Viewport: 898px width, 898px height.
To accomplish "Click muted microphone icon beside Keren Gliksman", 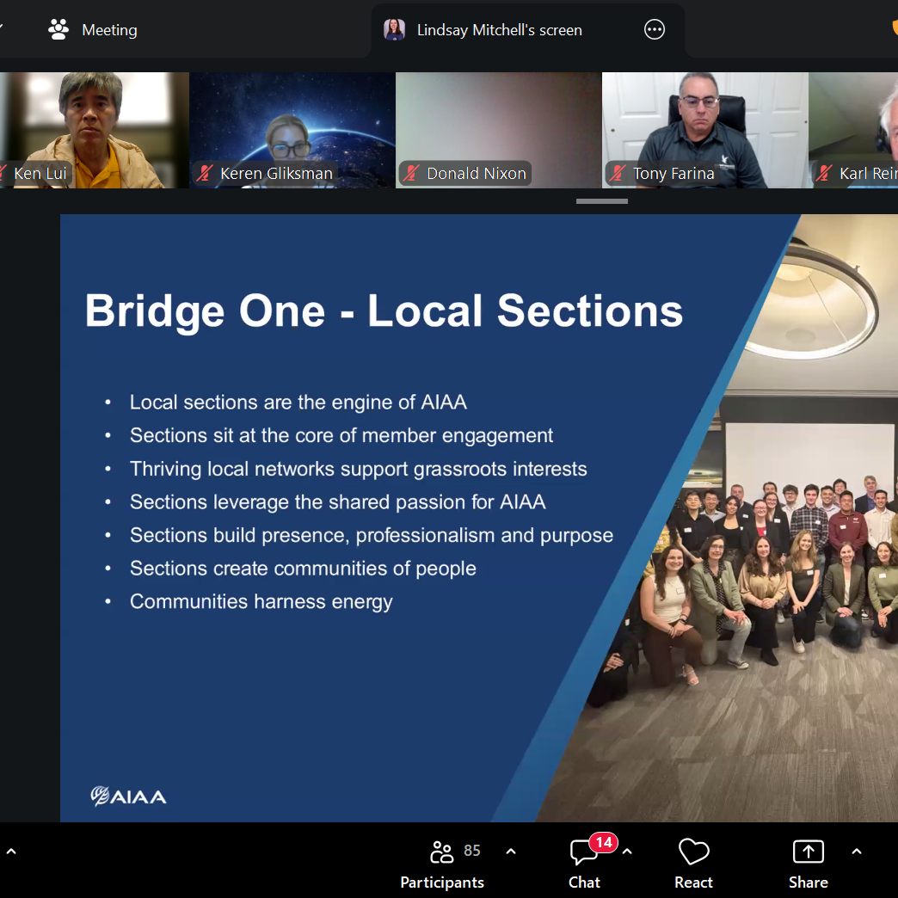I will pos(205,173).
